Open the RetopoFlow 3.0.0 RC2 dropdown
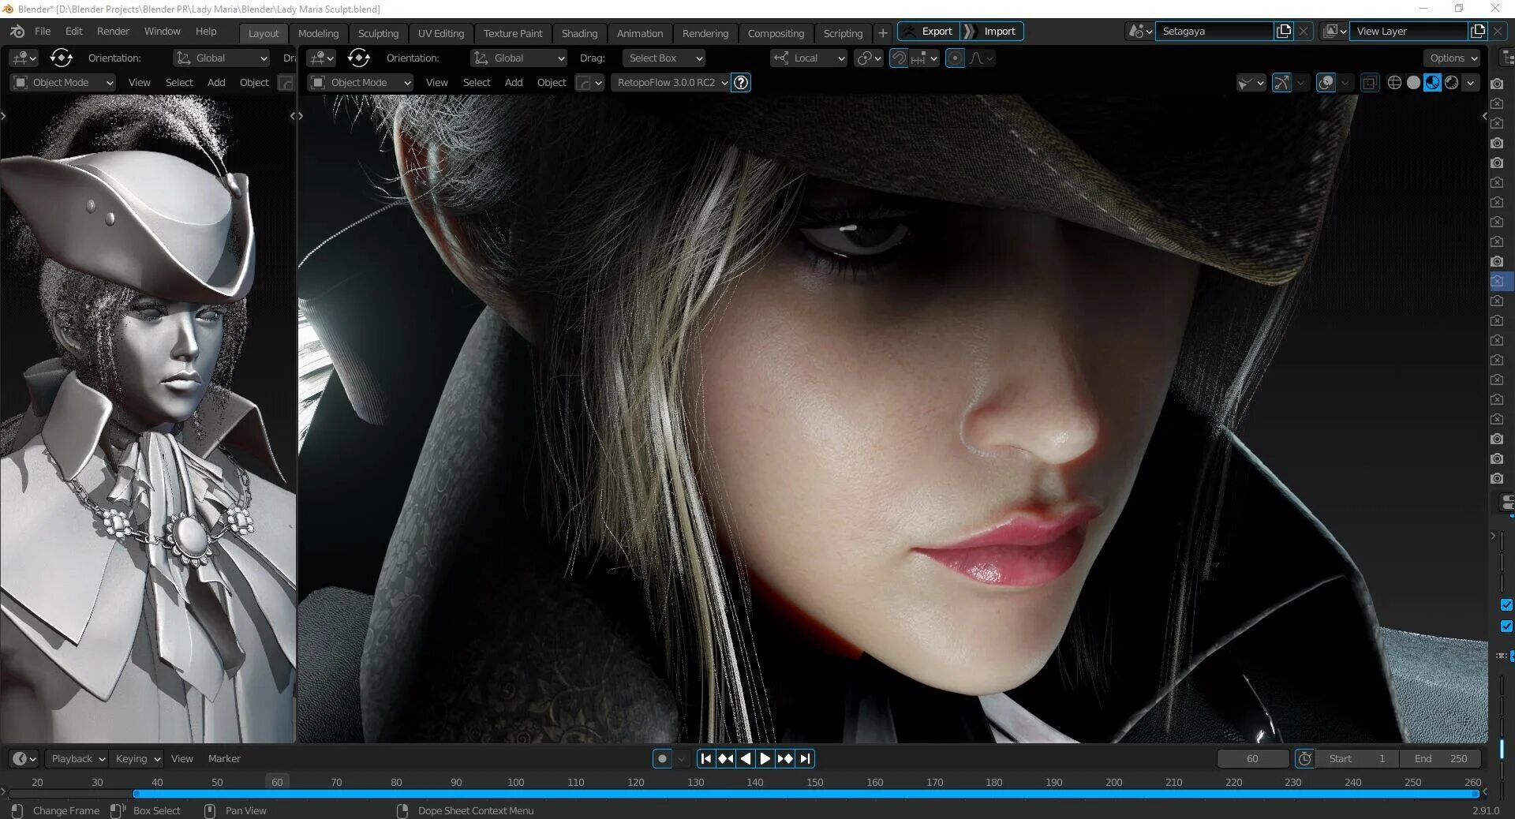Screen dimensions: 1515x819 pyautogui.click(x=671, y=82)
